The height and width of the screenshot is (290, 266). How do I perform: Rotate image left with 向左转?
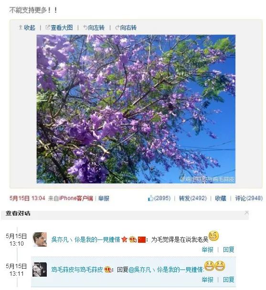click(94, 28)
